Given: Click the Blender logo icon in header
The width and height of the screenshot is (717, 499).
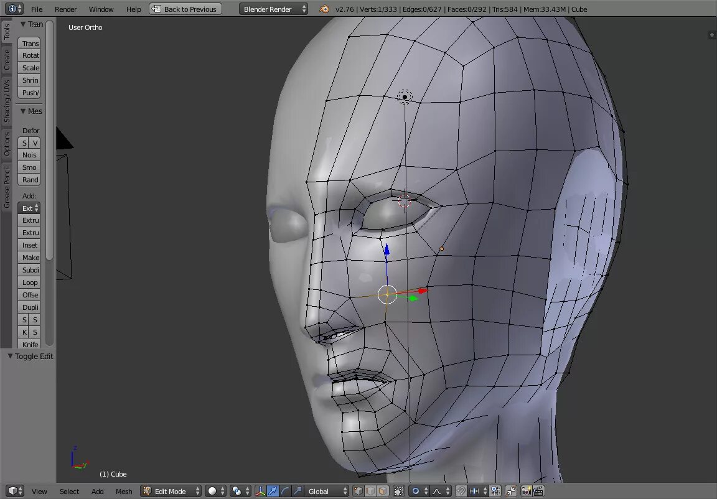Looking at the screenshot, I should click(324, 9).
